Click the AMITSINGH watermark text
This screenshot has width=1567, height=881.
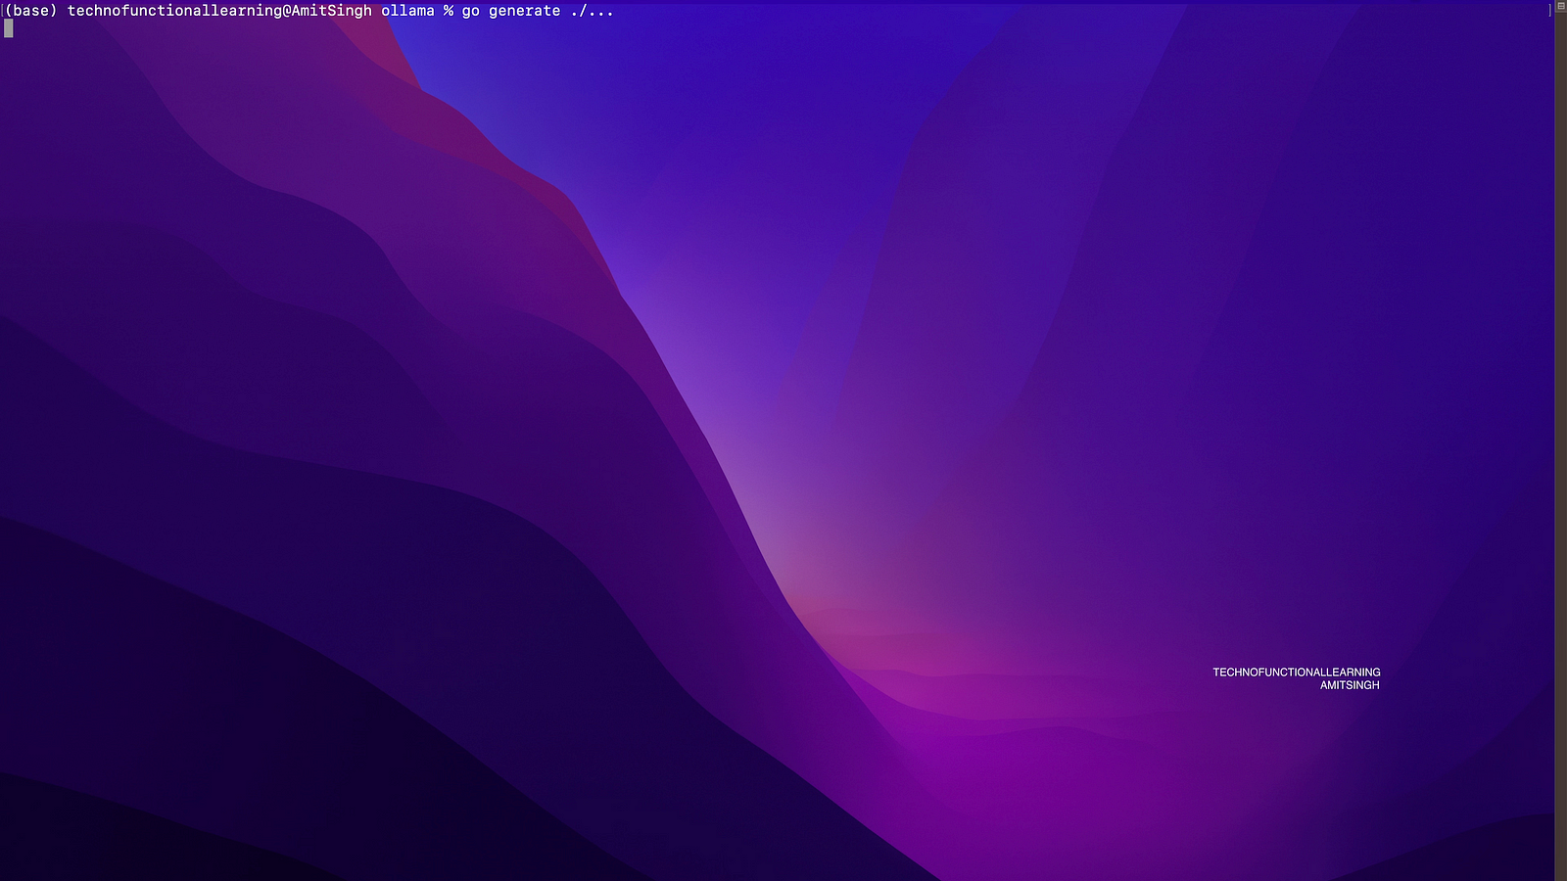pos(1349,685)
